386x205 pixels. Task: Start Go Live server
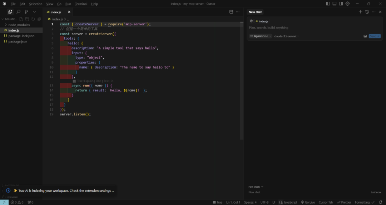click(308, 202)
